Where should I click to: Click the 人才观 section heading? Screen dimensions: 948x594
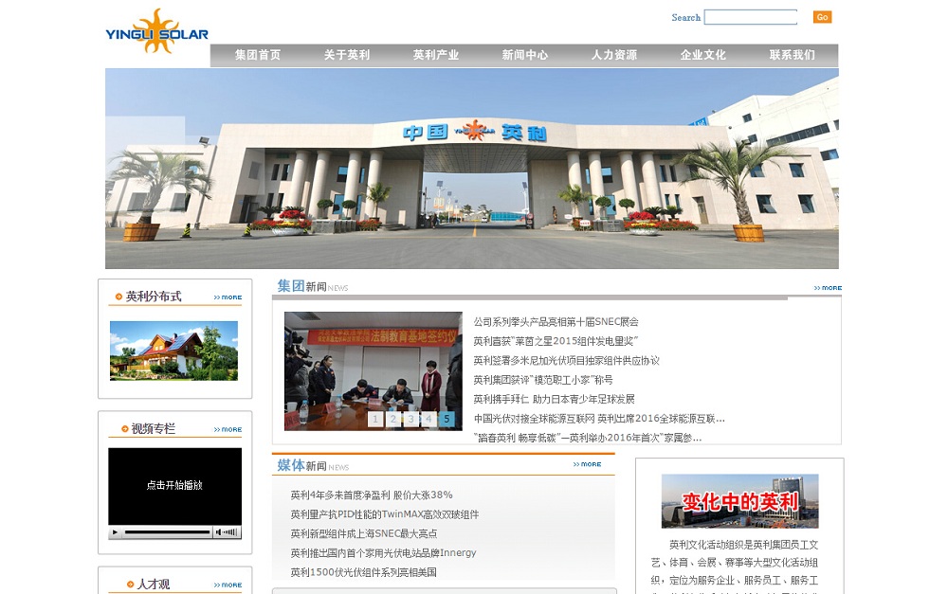(153, 585)
